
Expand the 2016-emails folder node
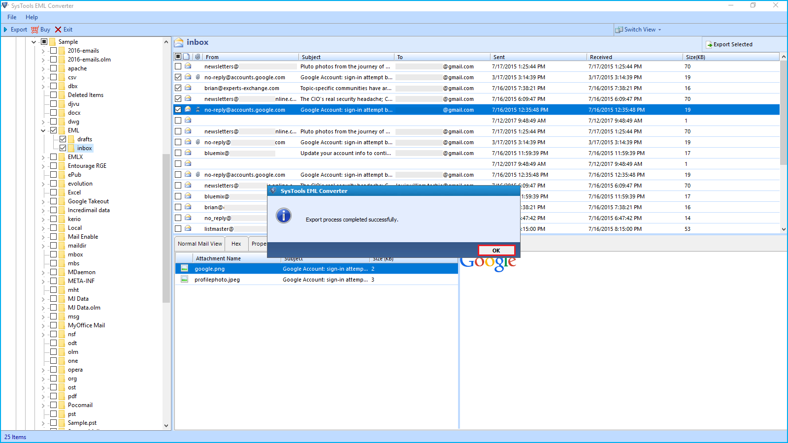(43, 51)
